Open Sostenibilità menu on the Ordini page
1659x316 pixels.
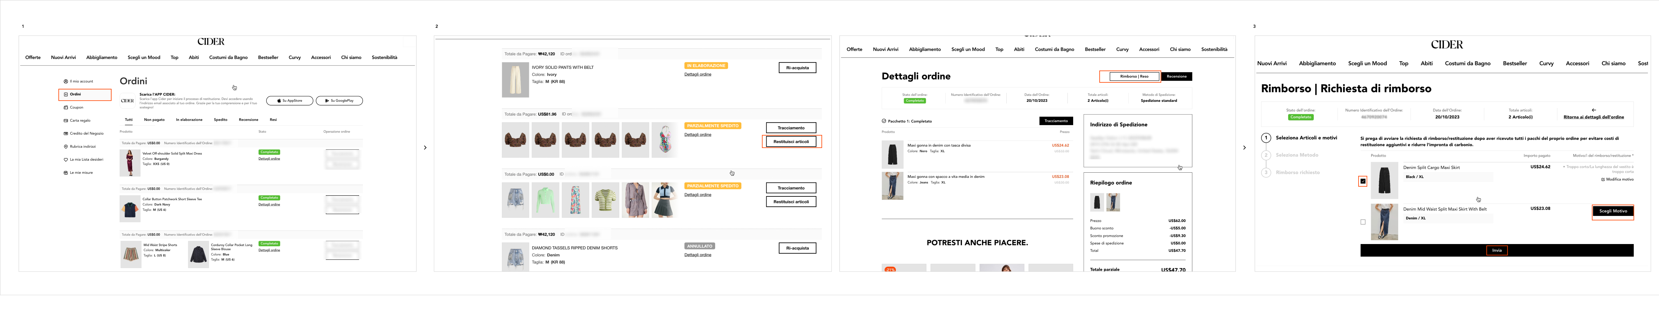coord(384,57)
